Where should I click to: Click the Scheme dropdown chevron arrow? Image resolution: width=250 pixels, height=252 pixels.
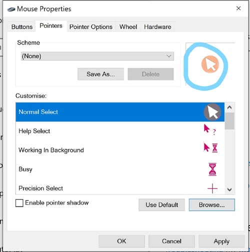(x=169, y=56)
